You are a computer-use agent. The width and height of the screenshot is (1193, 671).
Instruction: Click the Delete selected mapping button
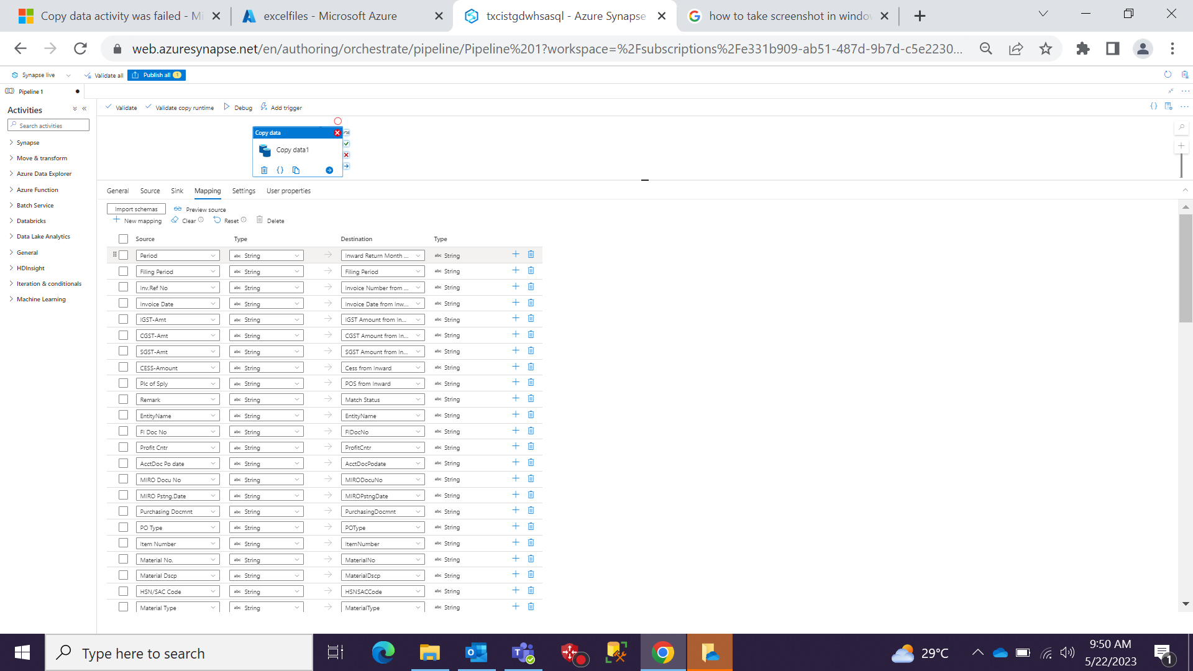click(270, 221)
